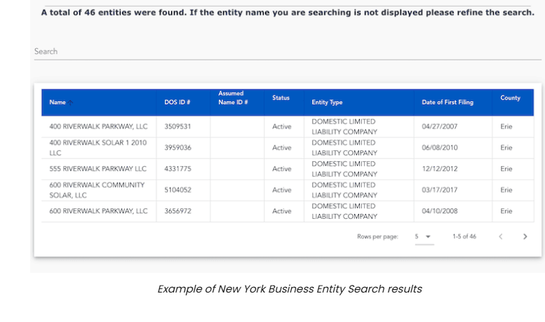This screenshot has height=322, width=545.
Task: Sort by DOS ID # column
Action: [x=177, y=102]
